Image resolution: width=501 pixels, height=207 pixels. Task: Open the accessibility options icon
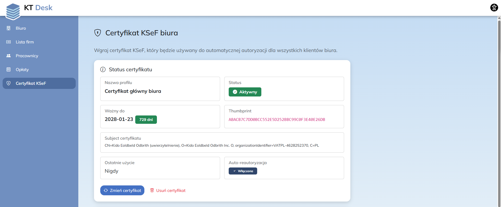(494, 8)
